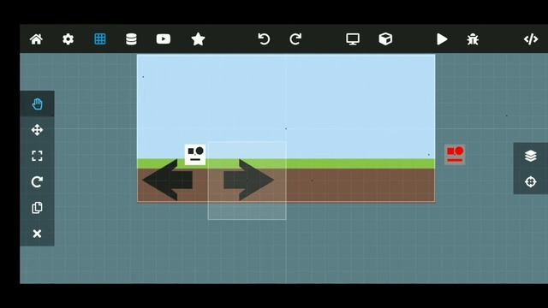Click the star favorites icon

pyautogui.click(x=198, y=39)
